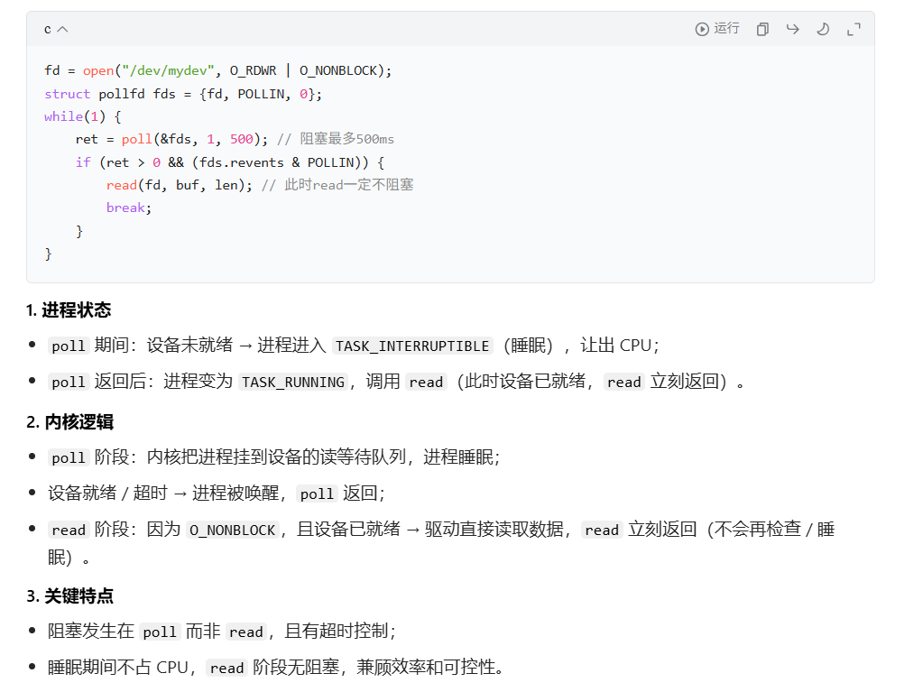Click the while(1) line in code
The width and height of the screenshot is (923, 692).
82,116
